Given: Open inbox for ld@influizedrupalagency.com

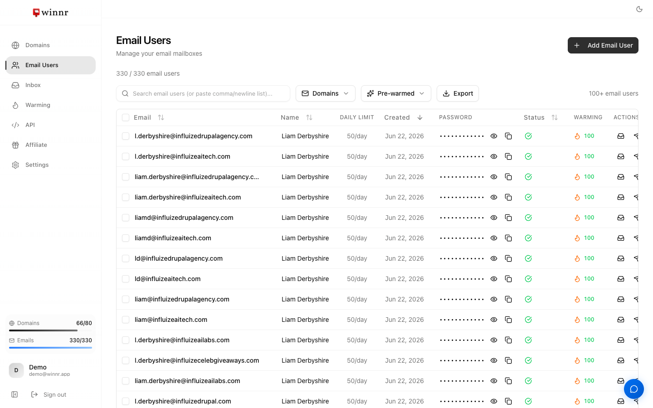Looking at the screenshot, I should point(621,258).
